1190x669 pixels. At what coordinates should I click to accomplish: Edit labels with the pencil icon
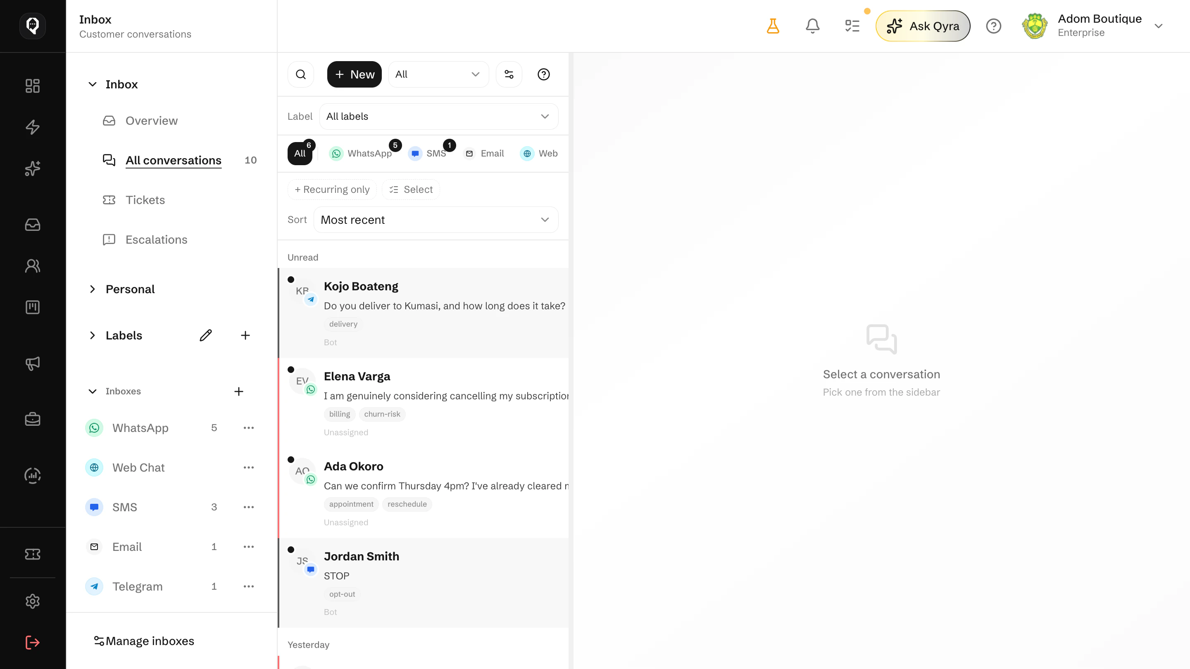tap(206, 335)
